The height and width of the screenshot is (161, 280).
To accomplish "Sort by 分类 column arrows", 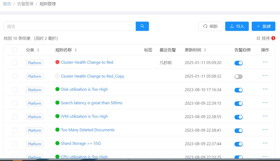I will [38, 50].
